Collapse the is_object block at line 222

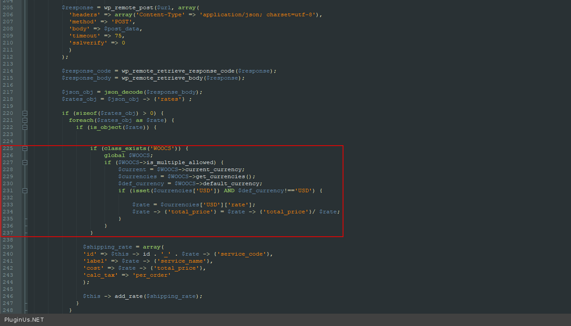[25, 127]
